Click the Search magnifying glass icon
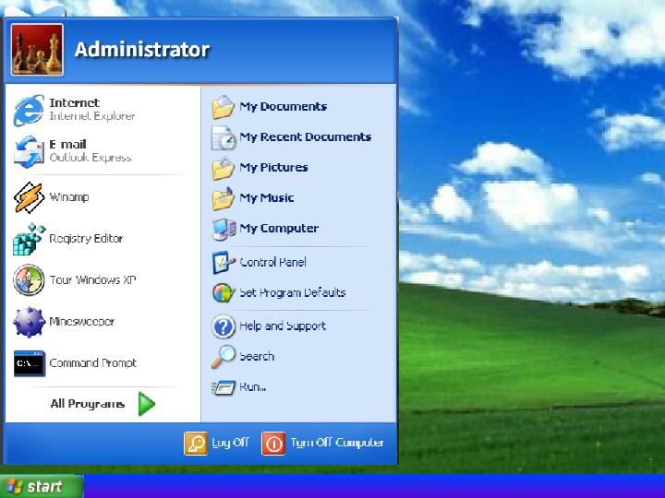 224,357
